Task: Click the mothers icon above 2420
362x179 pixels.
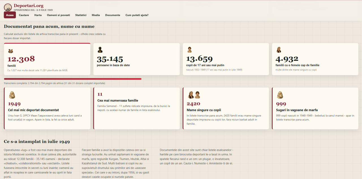Action: coord(194,95)
